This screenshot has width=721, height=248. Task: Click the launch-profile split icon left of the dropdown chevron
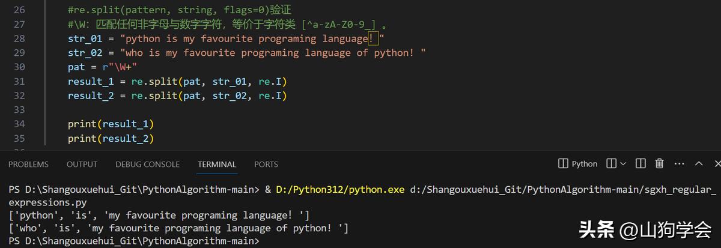(611, 163)
